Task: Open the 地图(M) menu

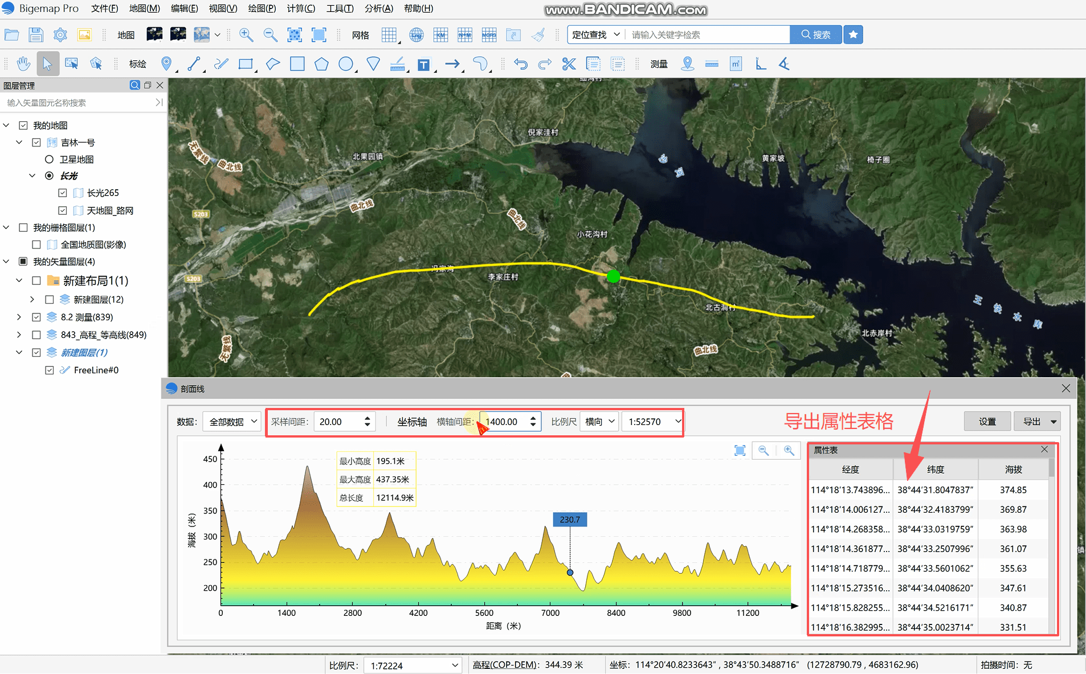Action: click(x=144, y=9)
